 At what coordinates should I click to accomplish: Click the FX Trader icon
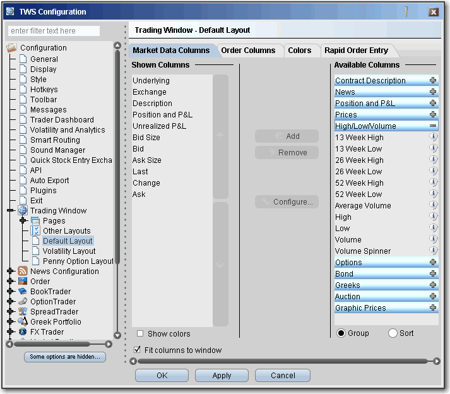click(23, 331)
